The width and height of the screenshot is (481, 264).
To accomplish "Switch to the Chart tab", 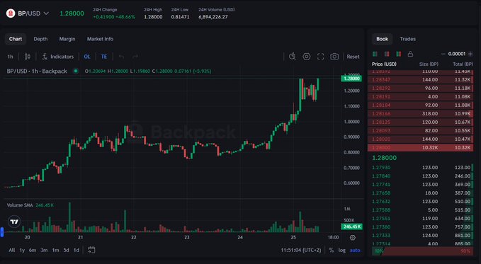I will pos(16,39).
